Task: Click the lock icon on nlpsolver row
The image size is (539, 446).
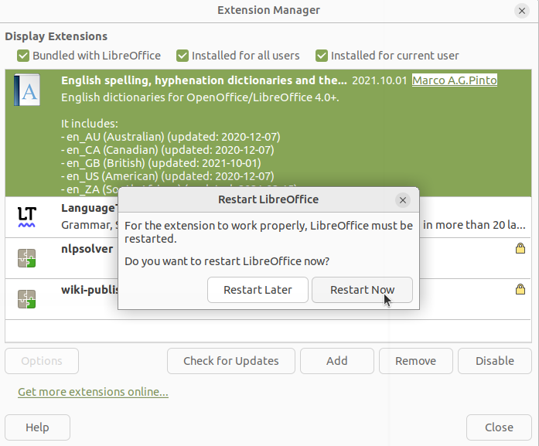Action: pos(520,248)
